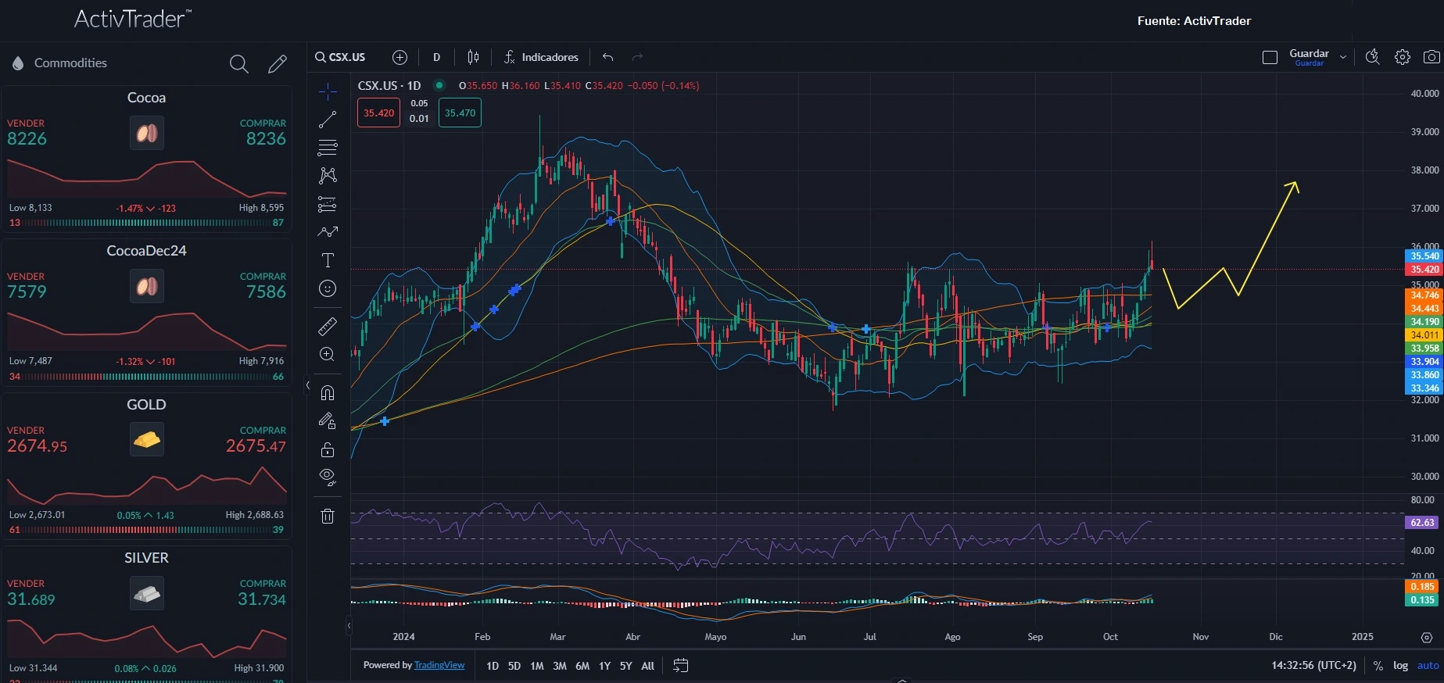Image resolution: width=1444 pixels, height=683 pixels.
Task: Take a chart snapshot with the camera icon
Action: (1431, 57)
